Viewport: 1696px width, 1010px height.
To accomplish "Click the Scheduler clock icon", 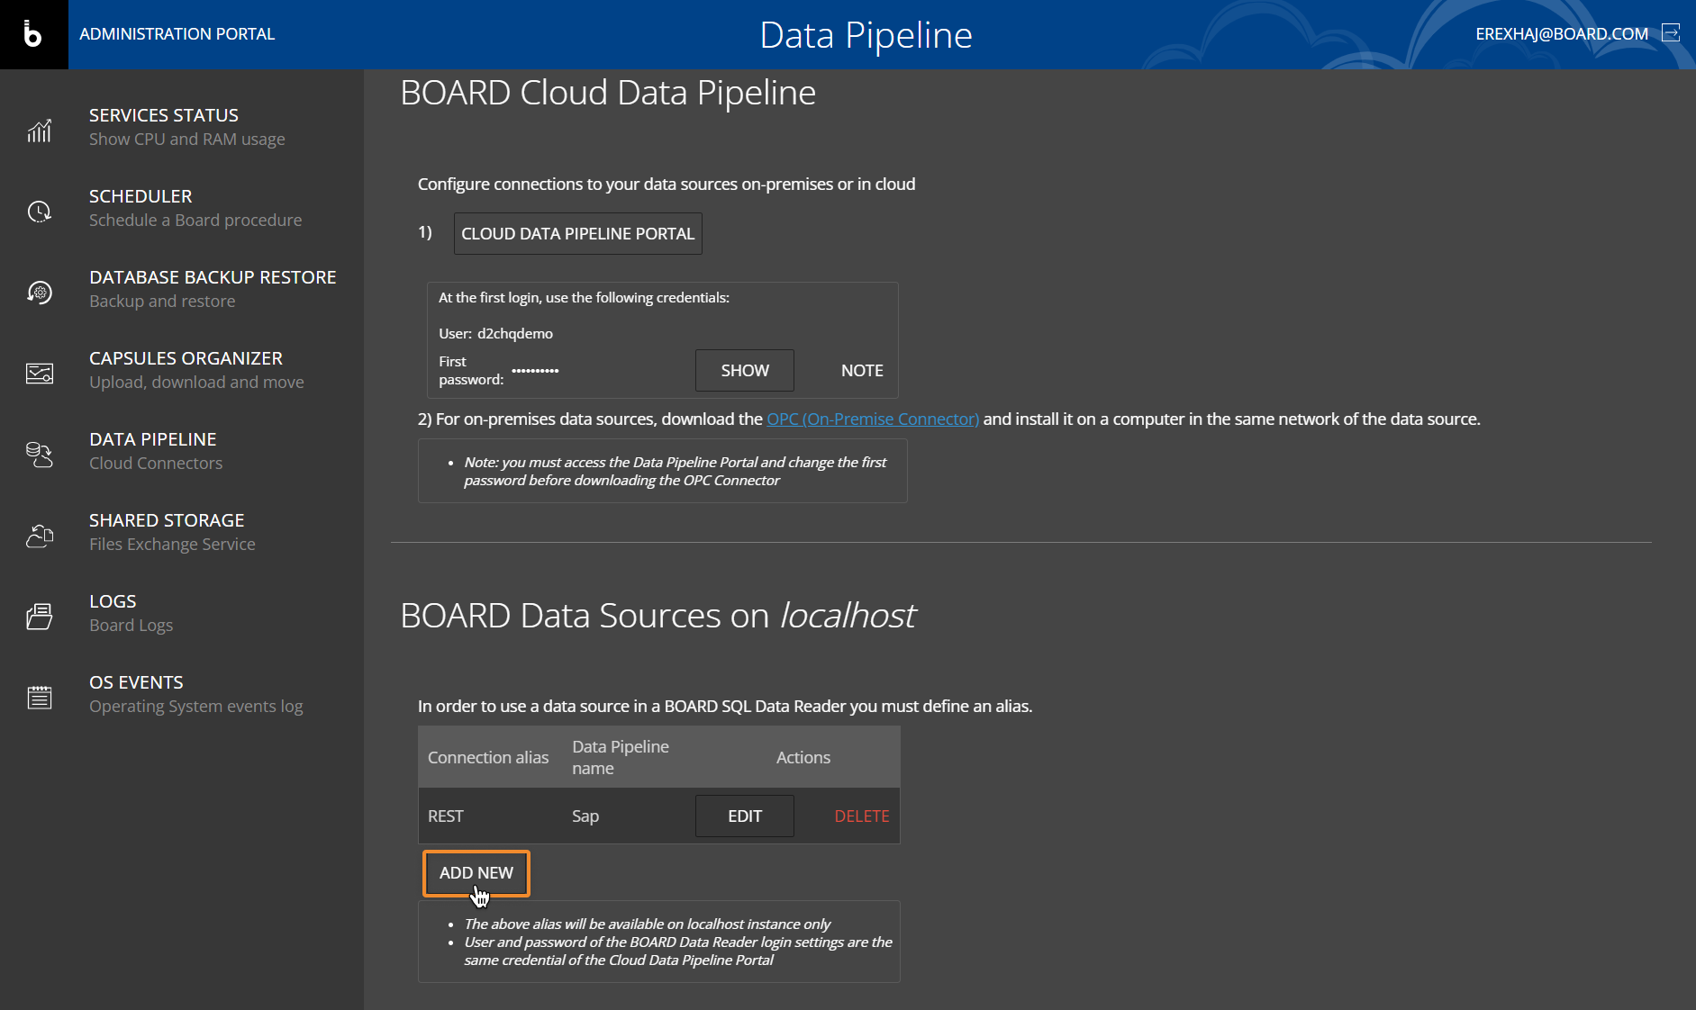I will [40, 212].
